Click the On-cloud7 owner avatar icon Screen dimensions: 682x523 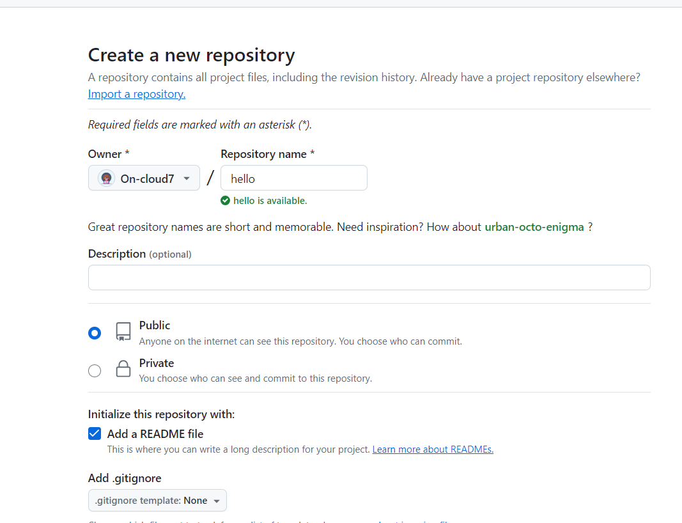pos(106,178)
